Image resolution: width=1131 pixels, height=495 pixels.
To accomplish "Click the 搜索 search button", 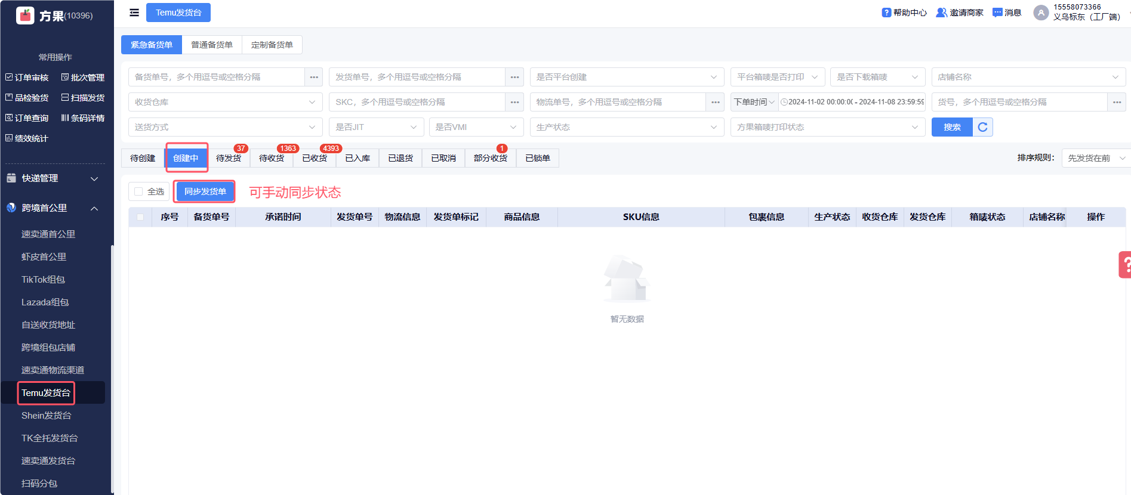I will coord(952,127).
